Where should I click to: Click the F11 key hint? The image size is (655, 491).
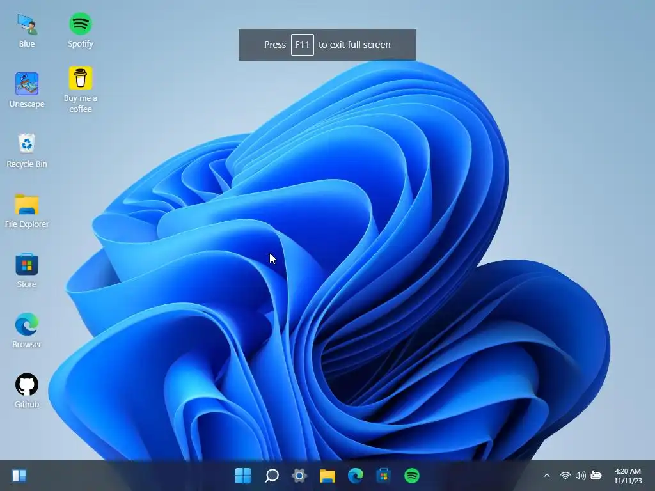point(303,45)
